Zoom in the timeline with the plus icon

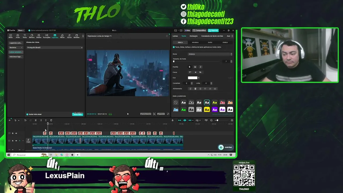click(x=232, y=120)
